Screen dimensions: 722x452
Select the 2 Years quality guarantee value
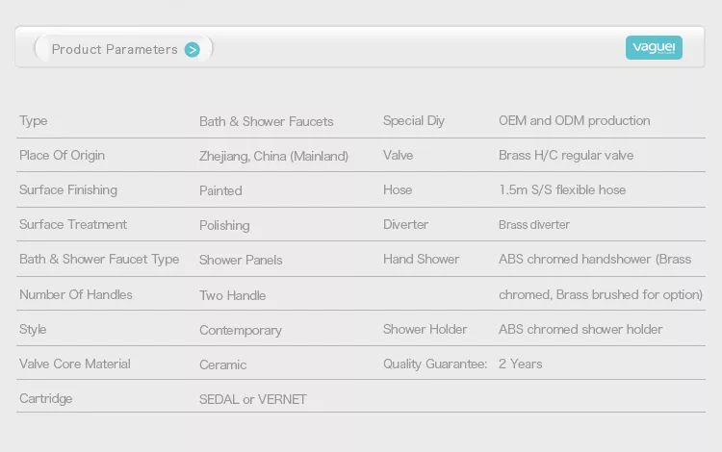(520, 364)
